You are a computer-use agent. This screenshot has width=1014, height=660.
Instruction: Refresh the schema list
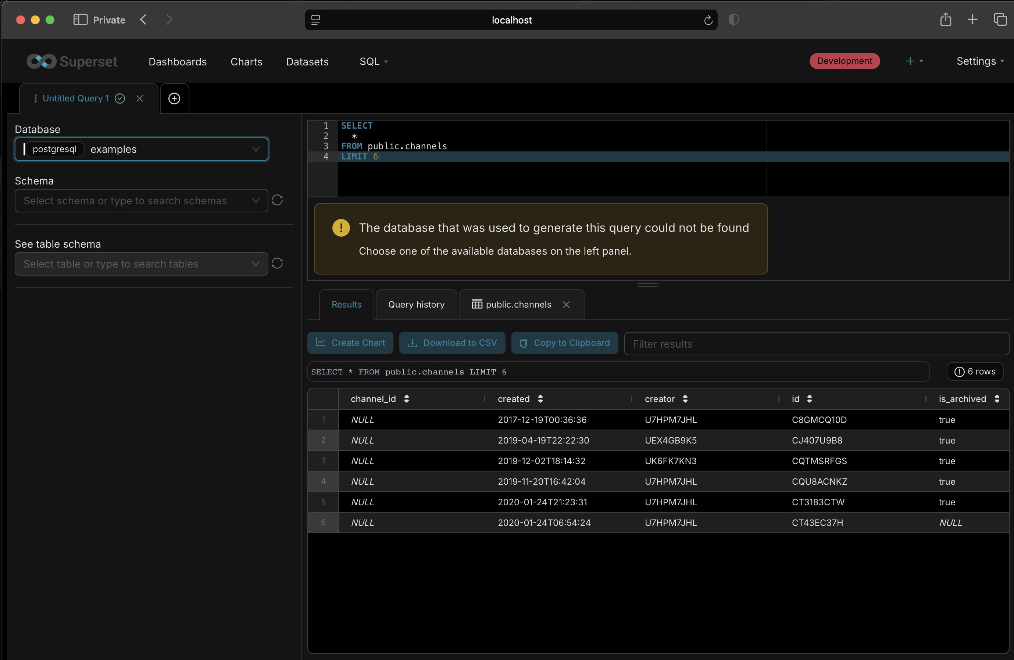[x=277, y=200]
